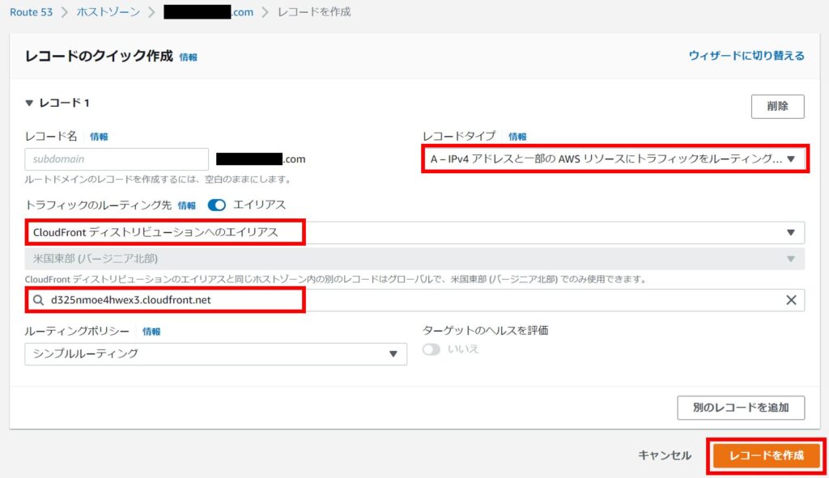The image size is (829, 478).
Task: Click 情報 link next to トラフィックのルーティング先
Action: click(x=186, y=205)
